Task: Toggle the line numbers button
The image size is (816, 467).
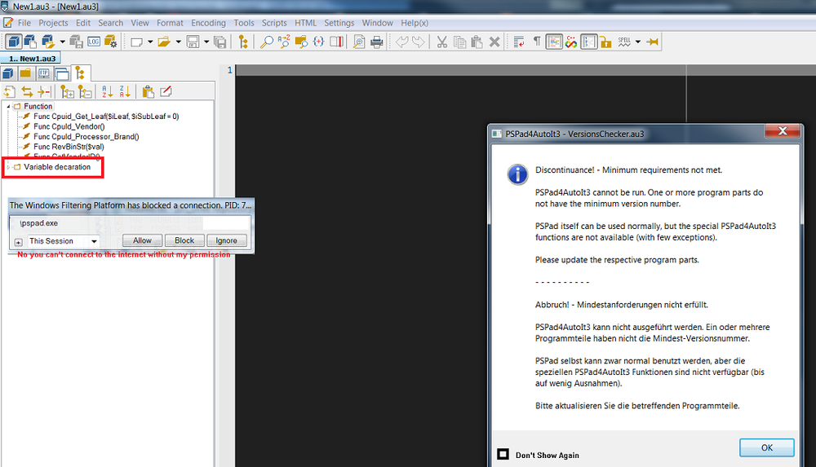Action: 588,42
